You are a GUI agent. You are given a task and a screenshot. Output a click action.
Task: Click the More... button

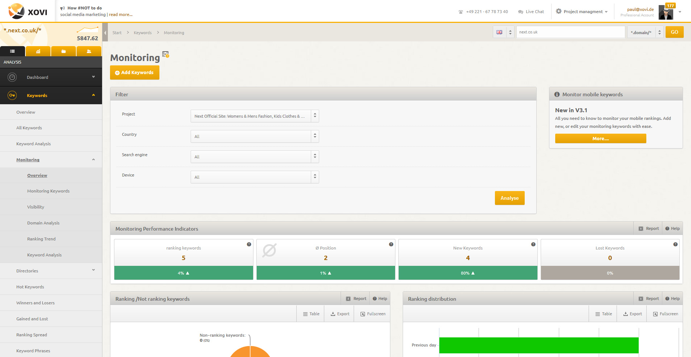point(601,138)
